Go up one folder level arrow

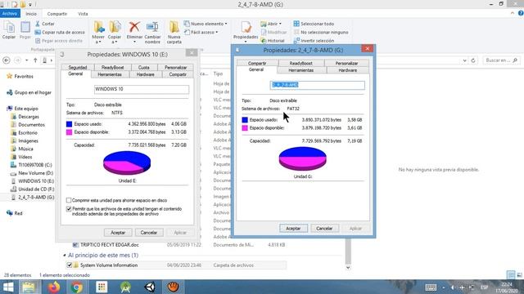click(35, 60)
